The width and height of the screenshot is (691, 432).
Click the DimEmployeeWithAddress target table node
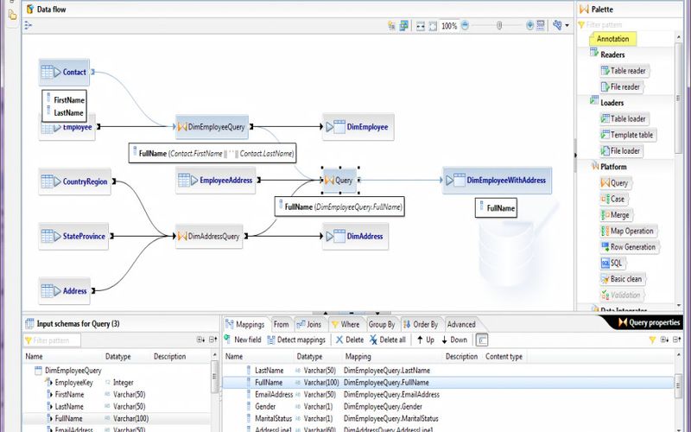coord(496,181)
